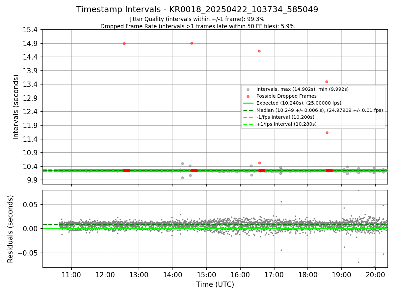Click the 'Residuals (seconds)' y-axis label
Viewport: 395px width, 296px height.
10,229
